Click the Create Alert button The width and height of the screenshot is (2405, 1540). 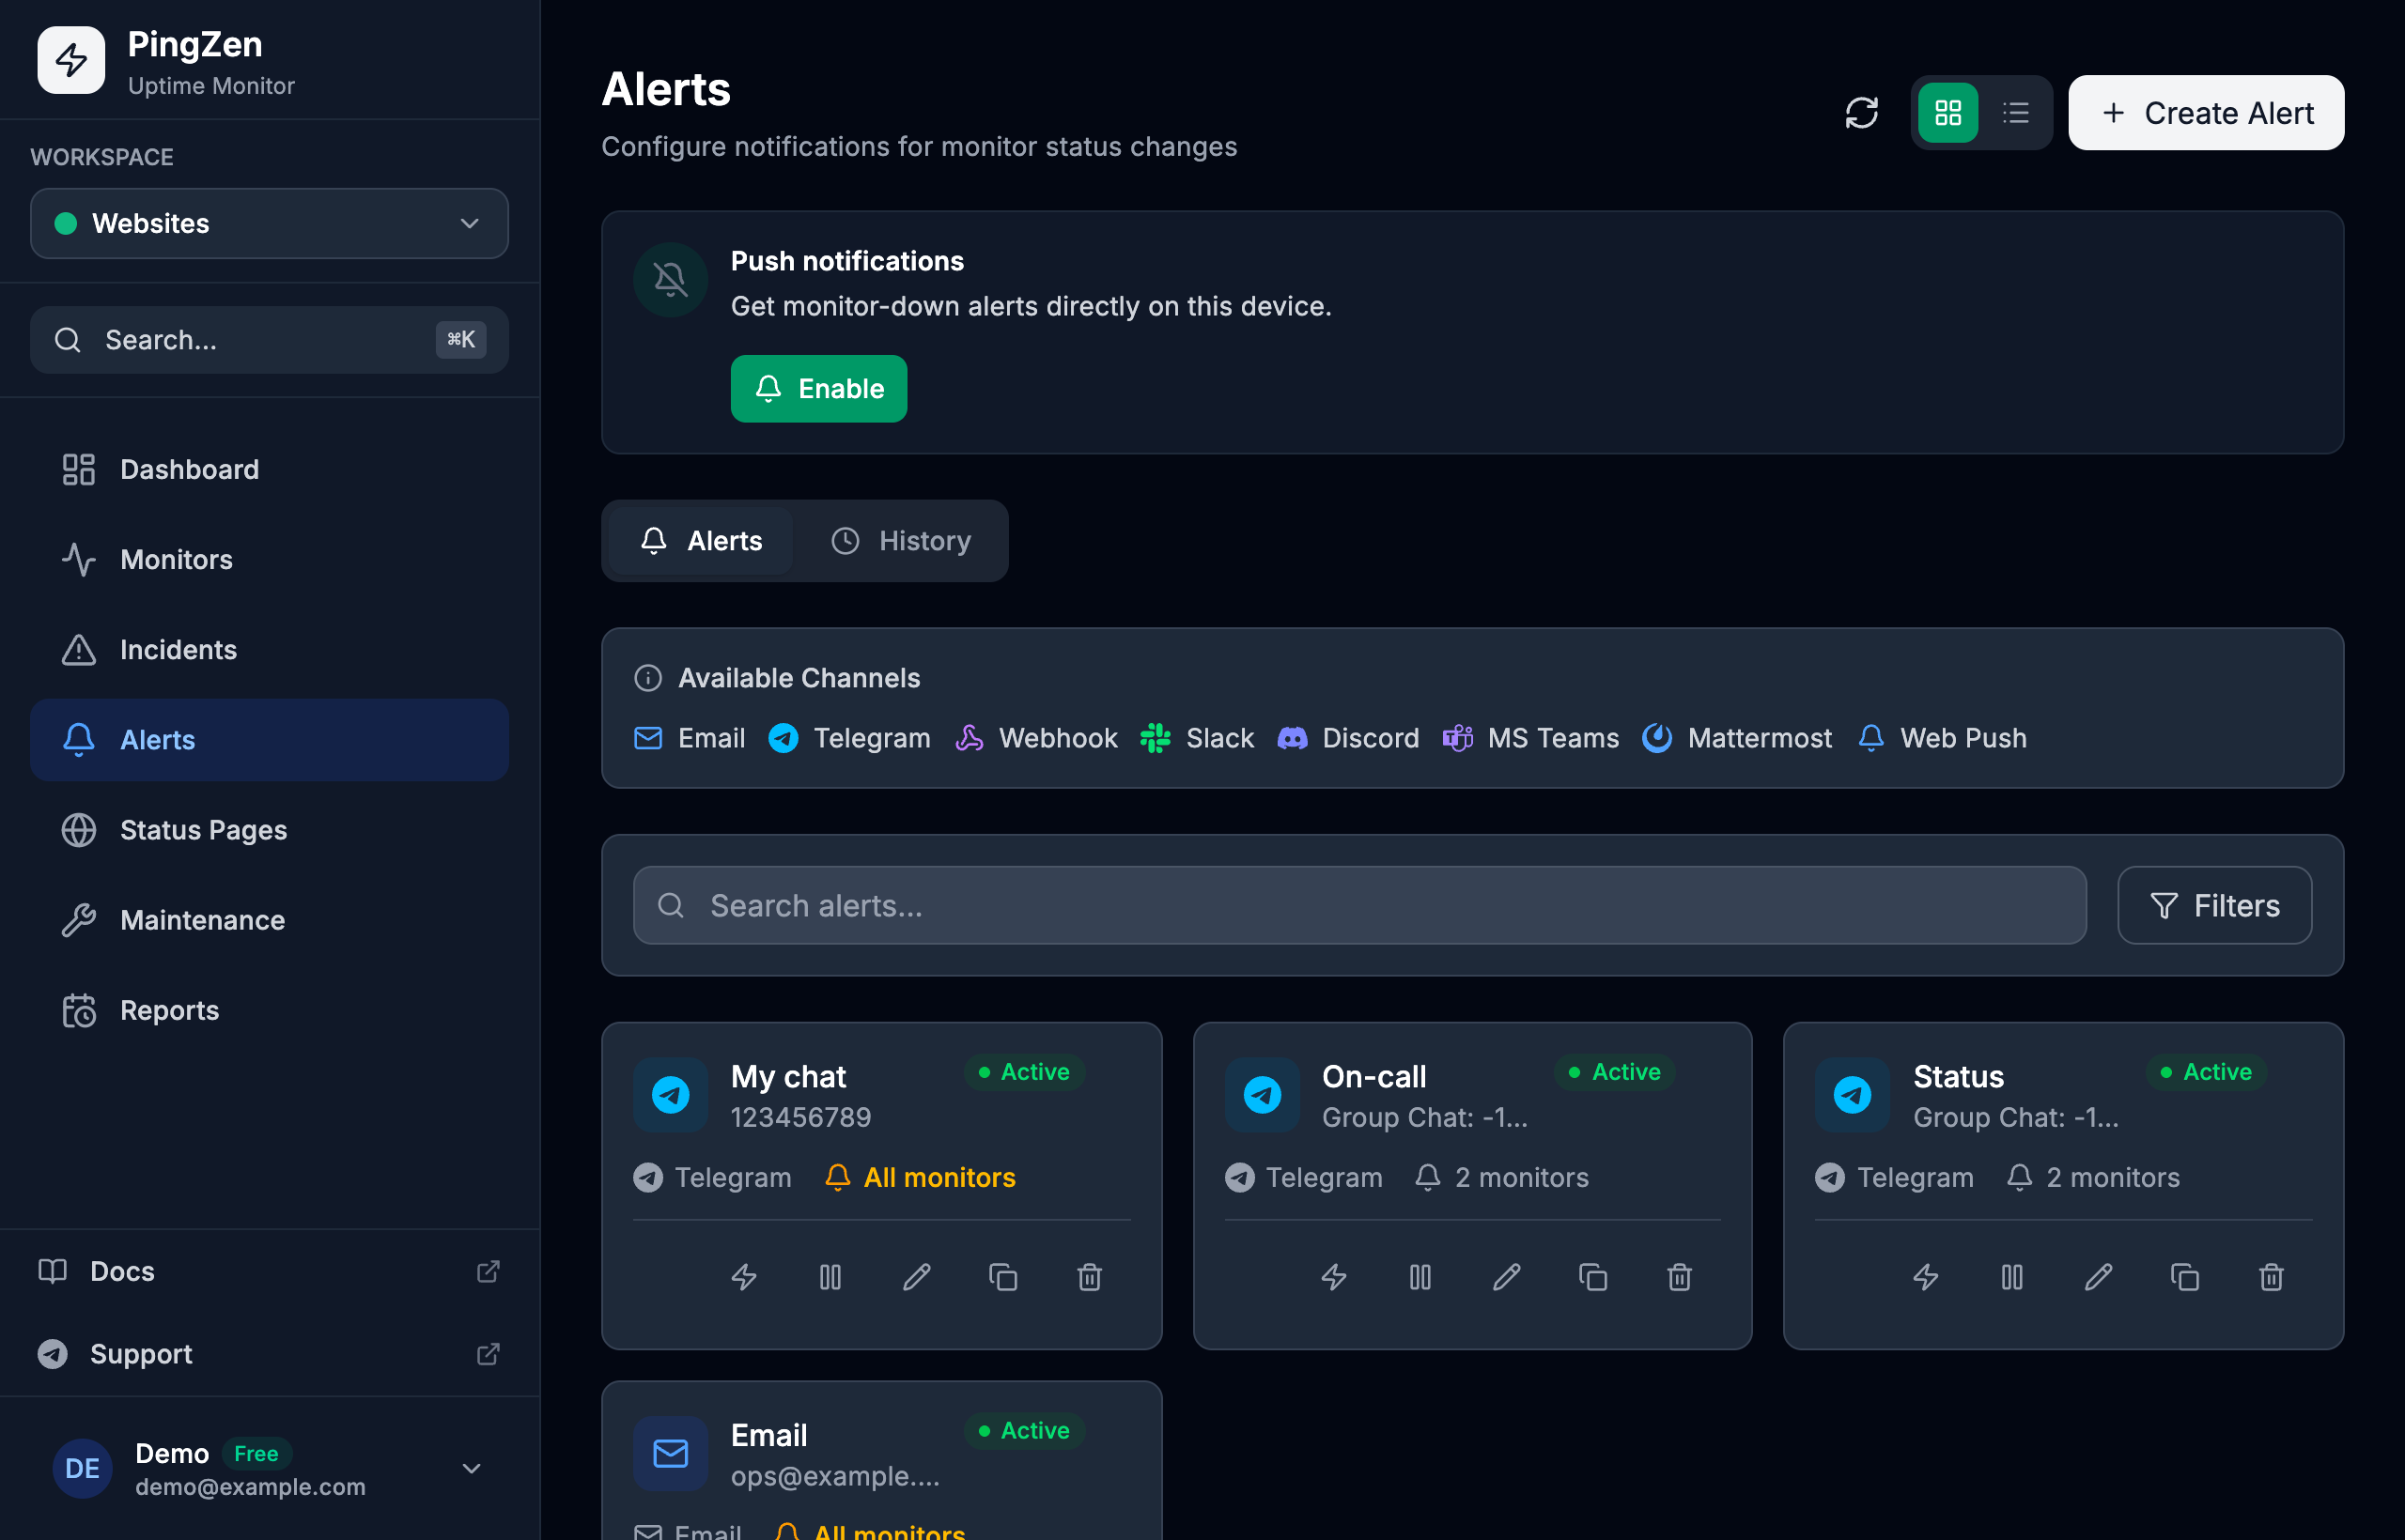point(2205,113)
